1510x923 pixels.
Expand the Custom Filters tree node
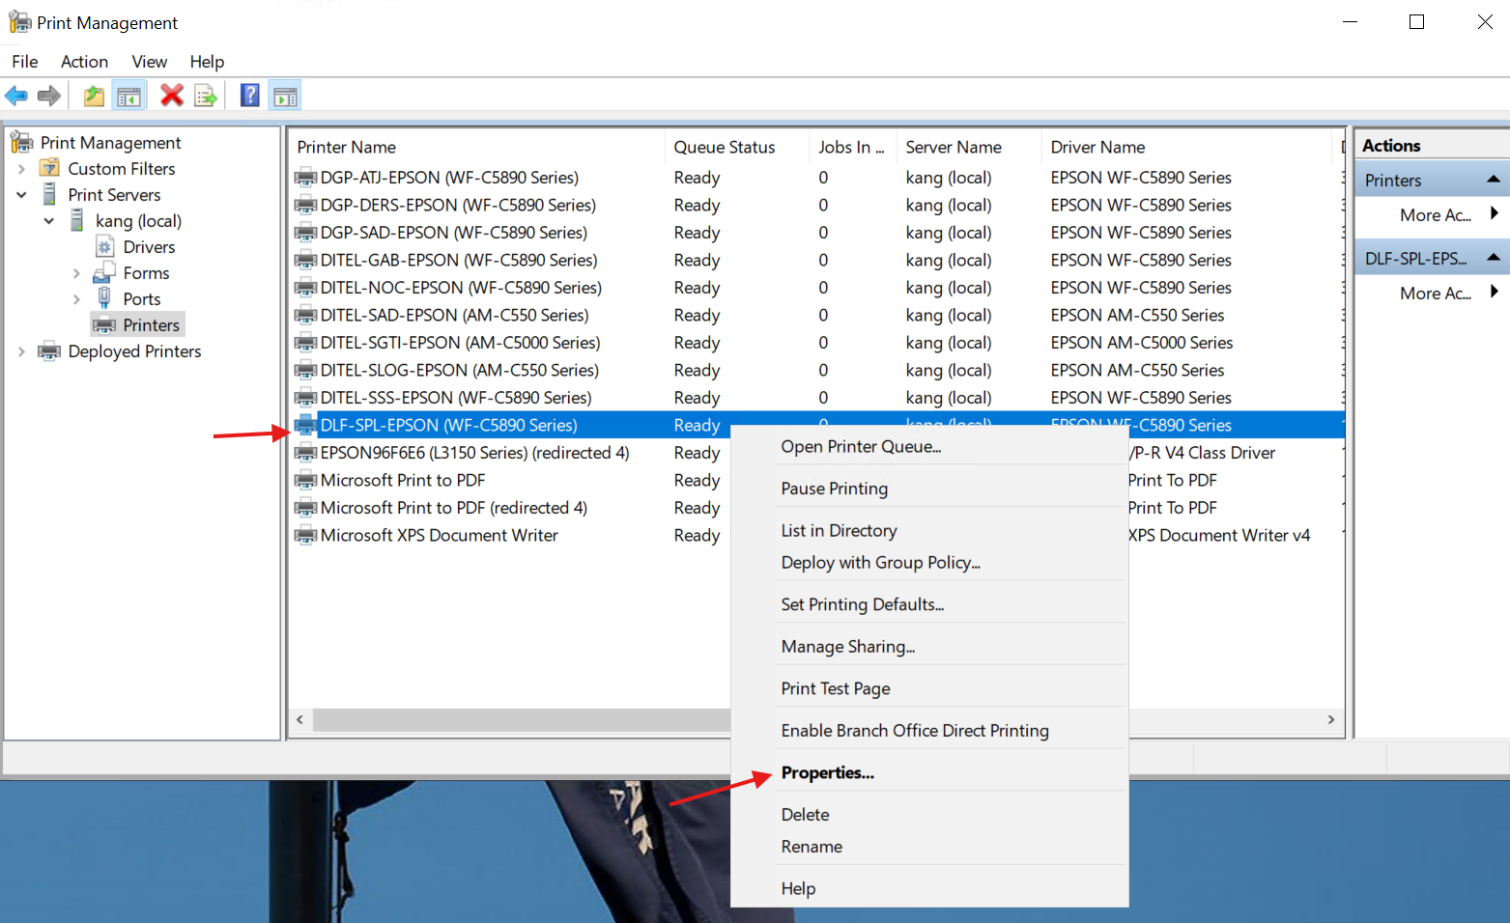click(x=21, y=169)
